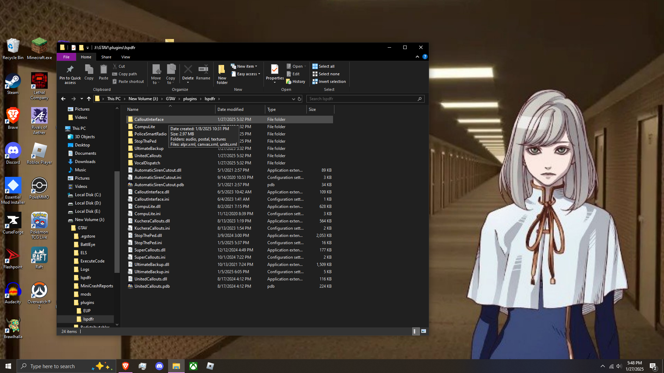Switch to large icons view toggle
This screenshot has height=373, width=664.
[x=424, y=331]
